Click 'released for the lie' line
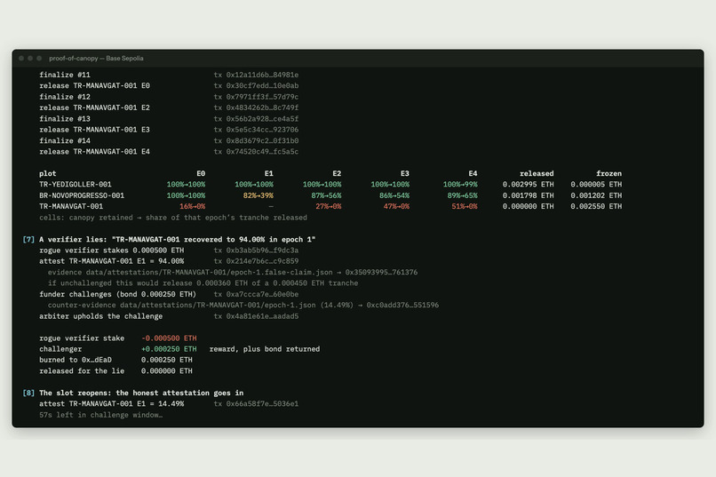Image resolution: width=716 pixels, height=477 pixels. coord(116,371)
